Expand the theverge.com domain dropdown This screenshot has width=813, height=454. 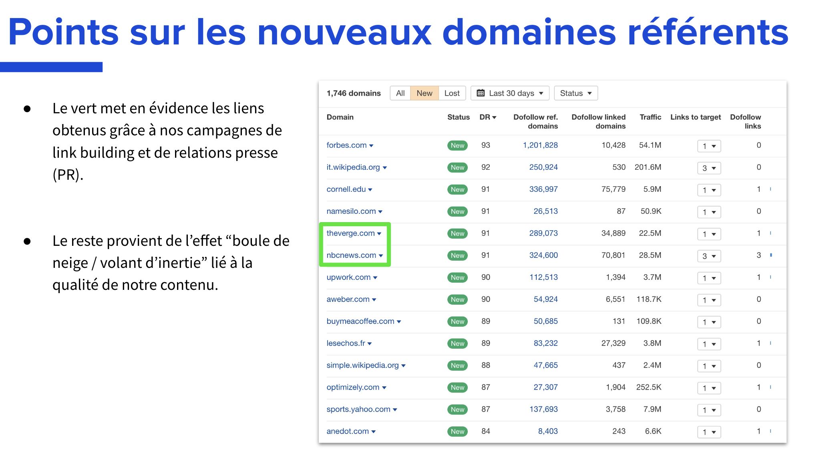[x=379, y=233]
